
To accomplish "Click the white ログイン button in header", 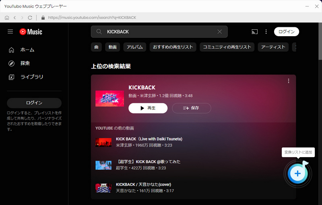I will 287,32.
